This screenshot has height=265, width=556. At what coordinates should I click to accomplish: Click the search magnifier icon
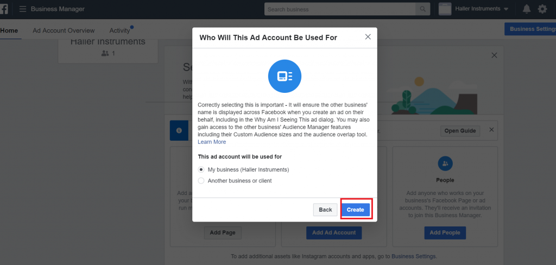point(422,9)
